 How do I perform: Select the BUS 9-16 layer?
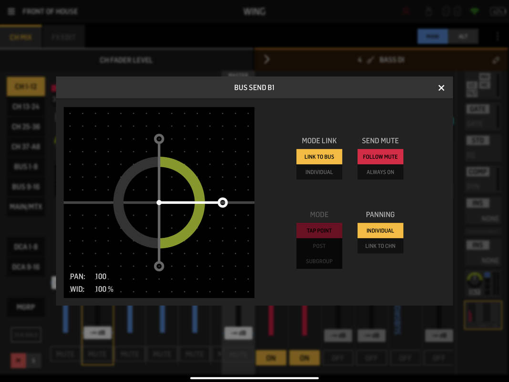(26, 187)
